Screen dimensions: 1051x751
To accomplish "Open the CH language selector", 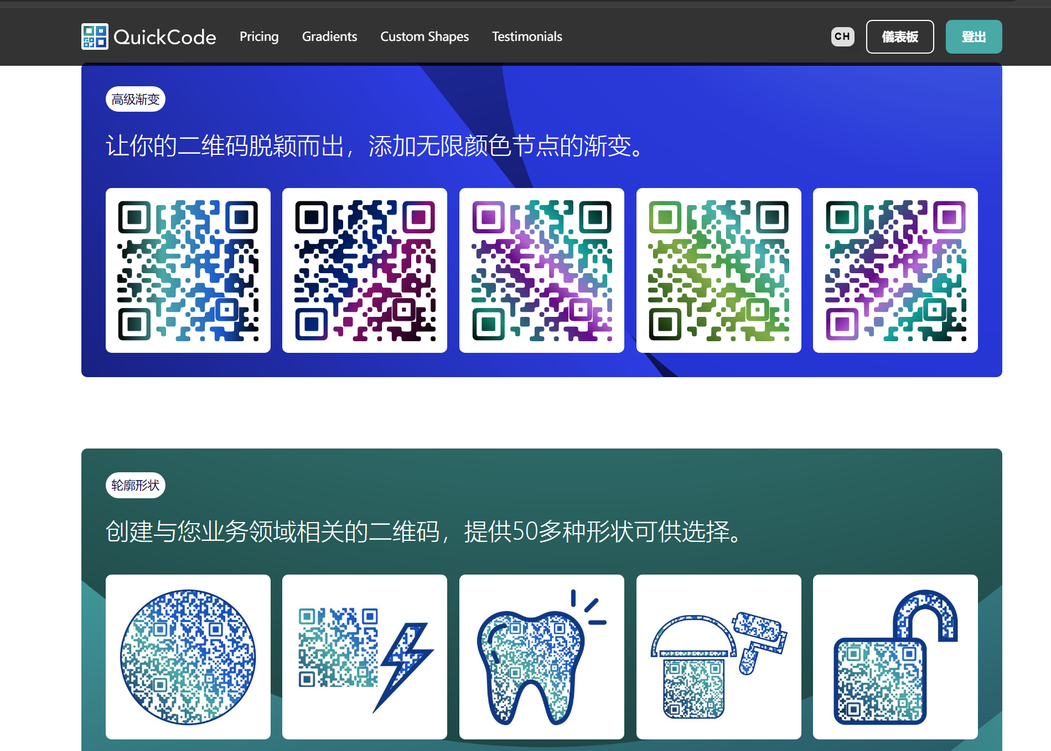I will pyautogui.click(x=842, y=36).
